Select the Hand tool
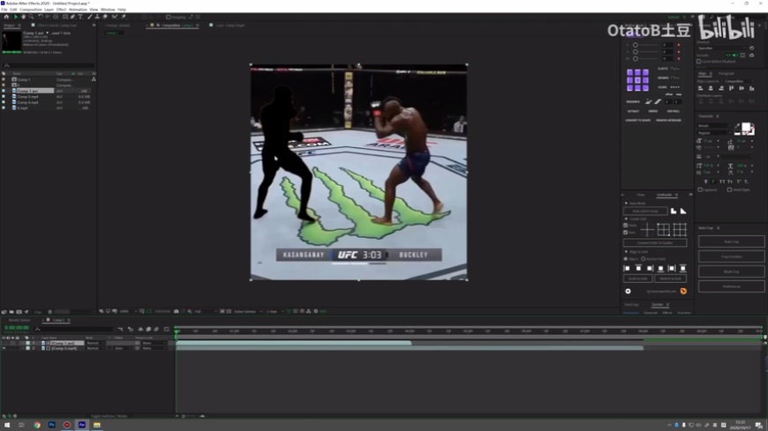The height and width of the screenshot is (431, 768). [23, 17]
